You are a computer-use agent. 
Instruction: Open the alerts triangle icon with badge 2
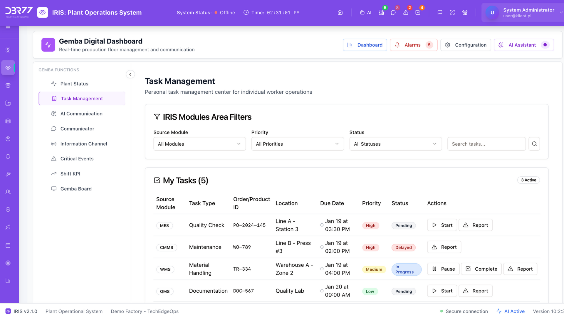(406, 13)
